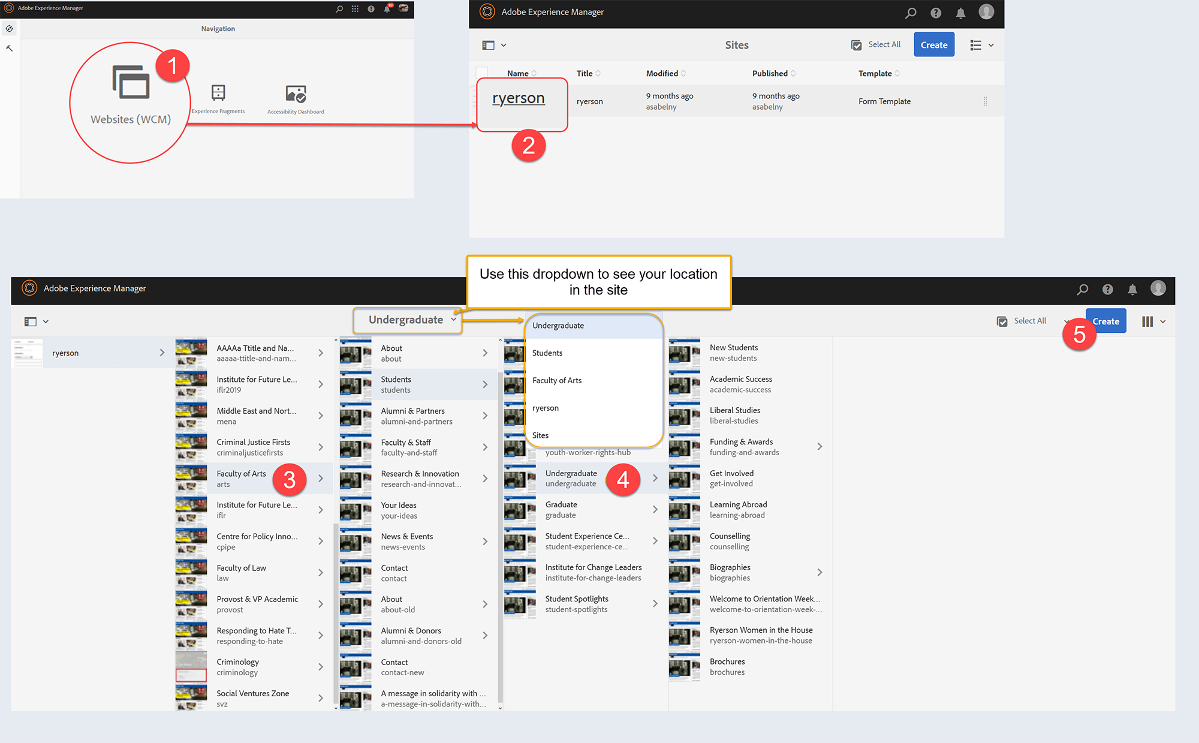
Task: Select the Criminology page thumbnail
Action: (x=191, y=667)
